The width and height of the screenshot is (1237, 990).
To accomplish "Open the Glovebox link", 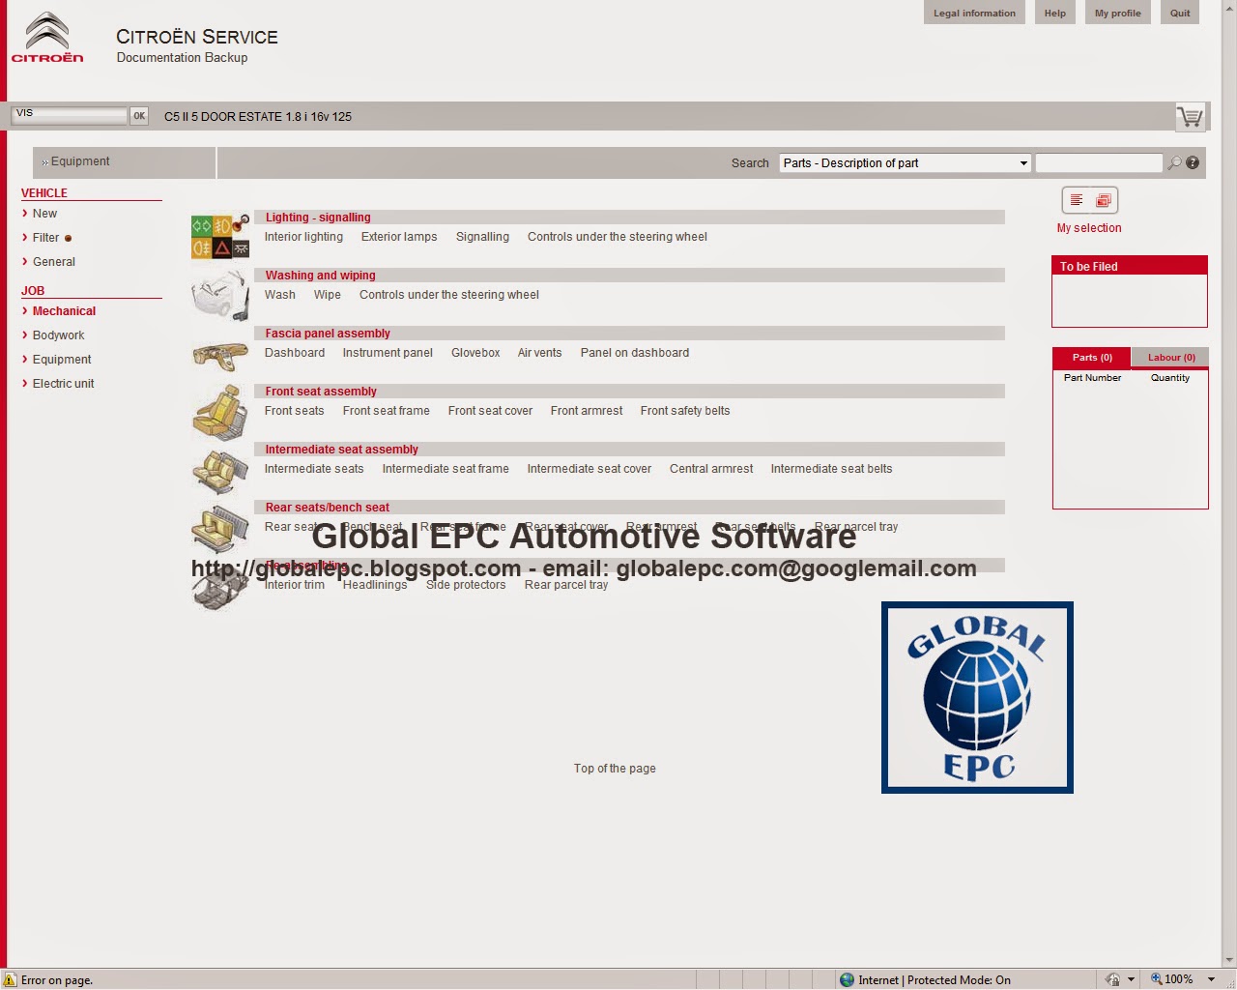I will [475, 353].
